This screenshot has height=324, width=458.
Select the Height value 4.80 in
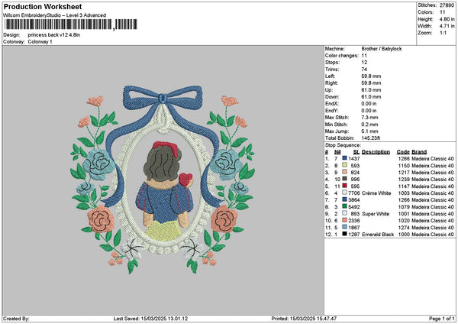click(x=447, y=19)
